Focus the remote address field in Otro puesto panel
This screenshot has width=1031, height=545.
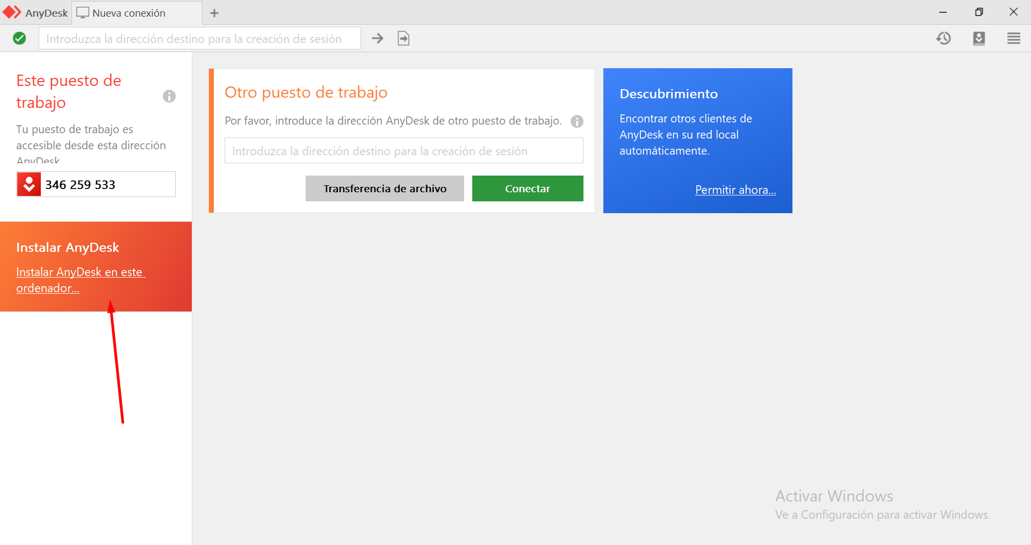pyautogui.click(x=404, y=150)
